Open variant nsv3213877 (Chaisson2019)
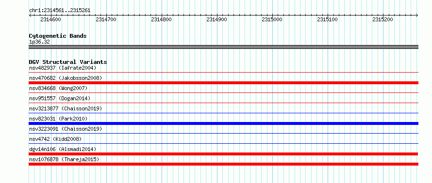The width and height of the screenshot is (432, 183). coord(66,108)
